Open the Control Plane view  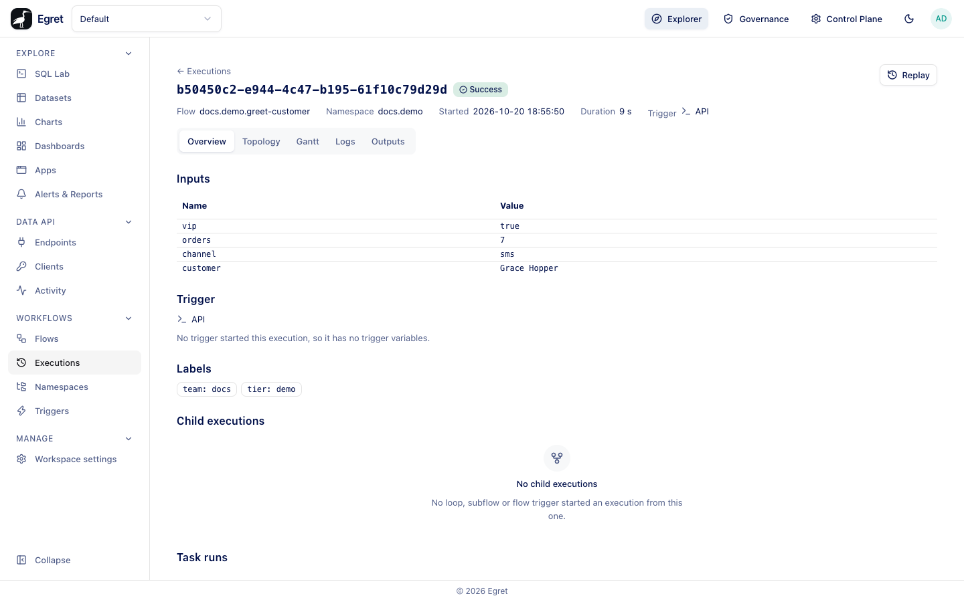click(x=846, y=19)
